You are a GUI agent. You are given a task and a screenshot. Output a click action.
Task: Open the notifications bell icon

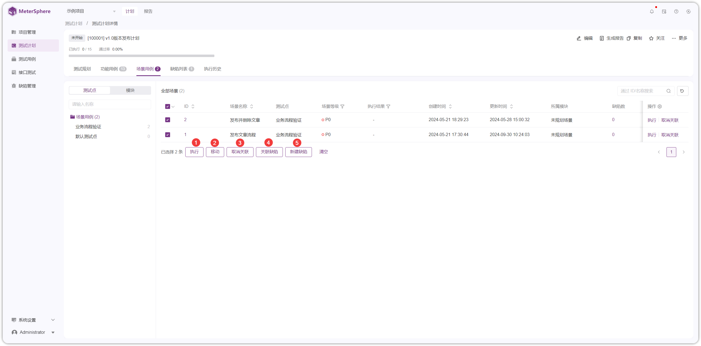652,11
